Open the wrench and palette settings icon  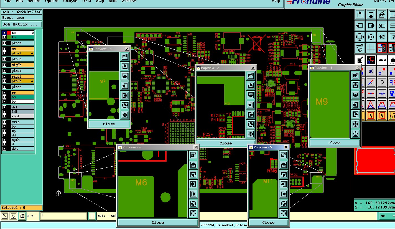[360, 48]
